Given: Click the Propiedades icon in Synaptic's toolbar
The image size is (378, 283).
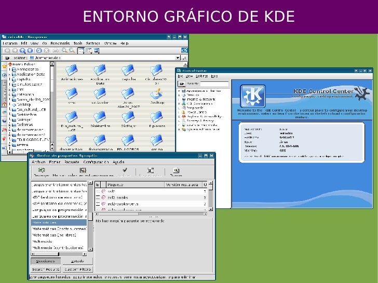Looking at the screenshot, I should click(151, 170).
